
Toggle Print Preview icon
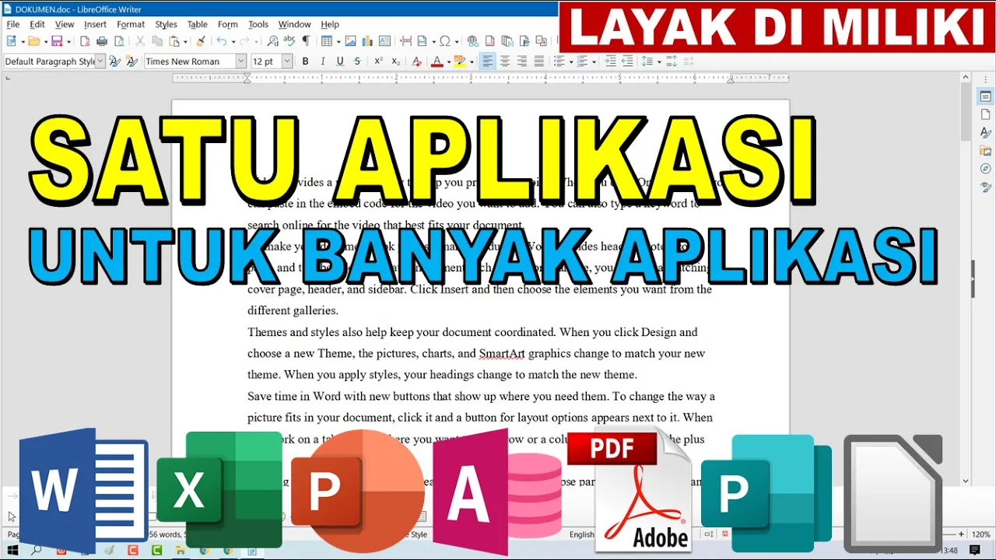click(119, 41)
